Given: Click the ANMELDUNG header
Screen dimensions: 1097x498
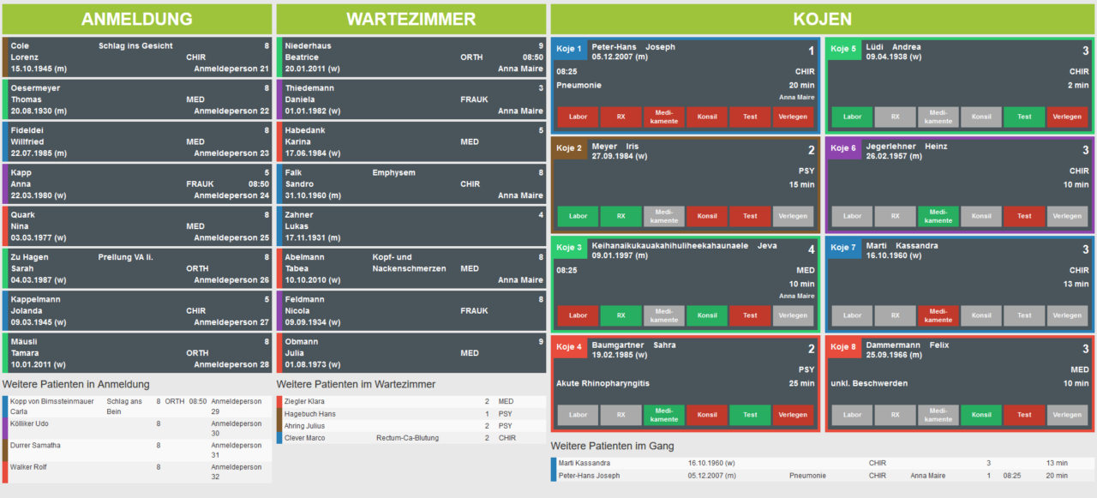Looking at the screenshot, I should pyautogui.click(x=137, y=19).
